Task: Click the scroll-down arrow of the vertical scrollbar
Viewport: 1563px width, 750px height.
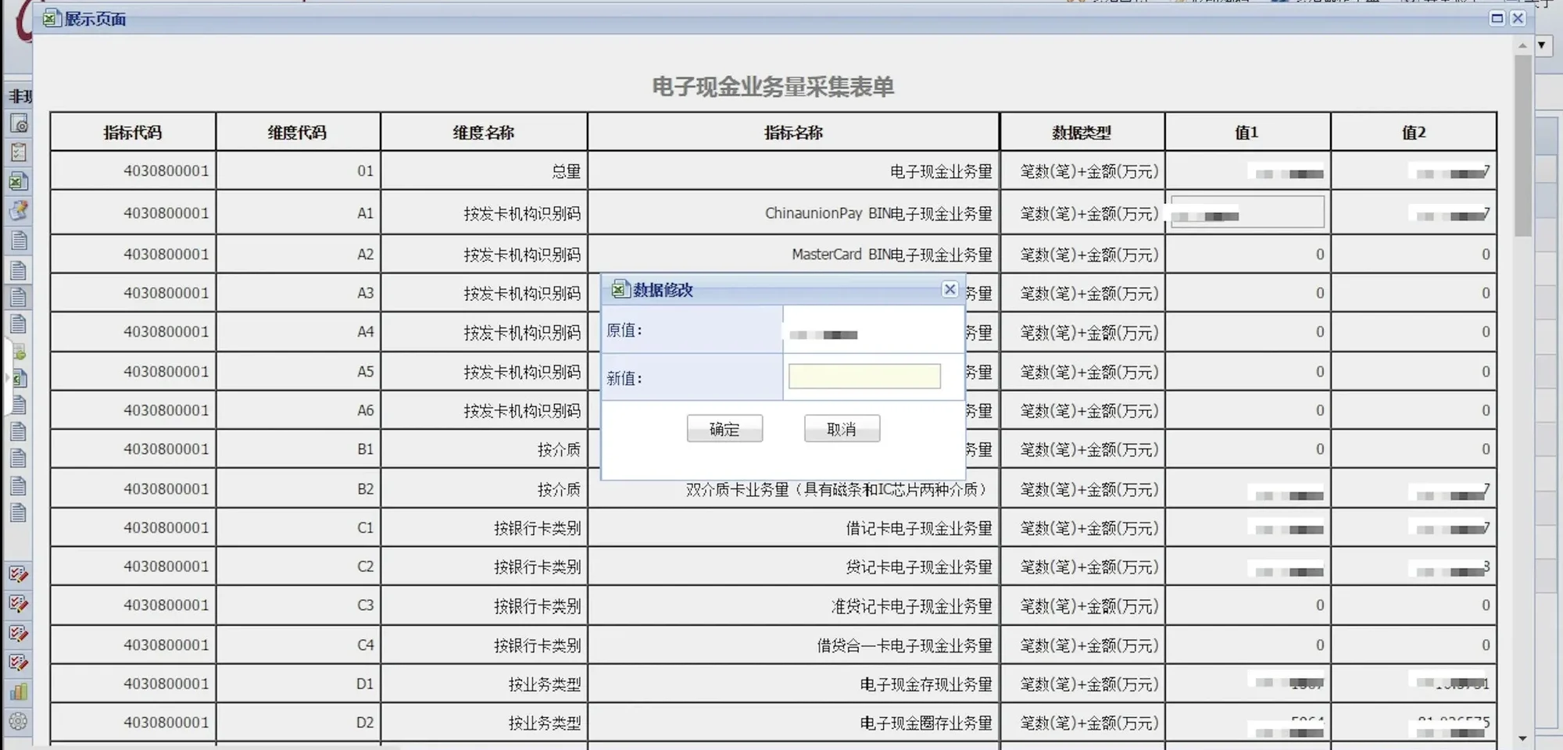Action: tap(1522, 738)
